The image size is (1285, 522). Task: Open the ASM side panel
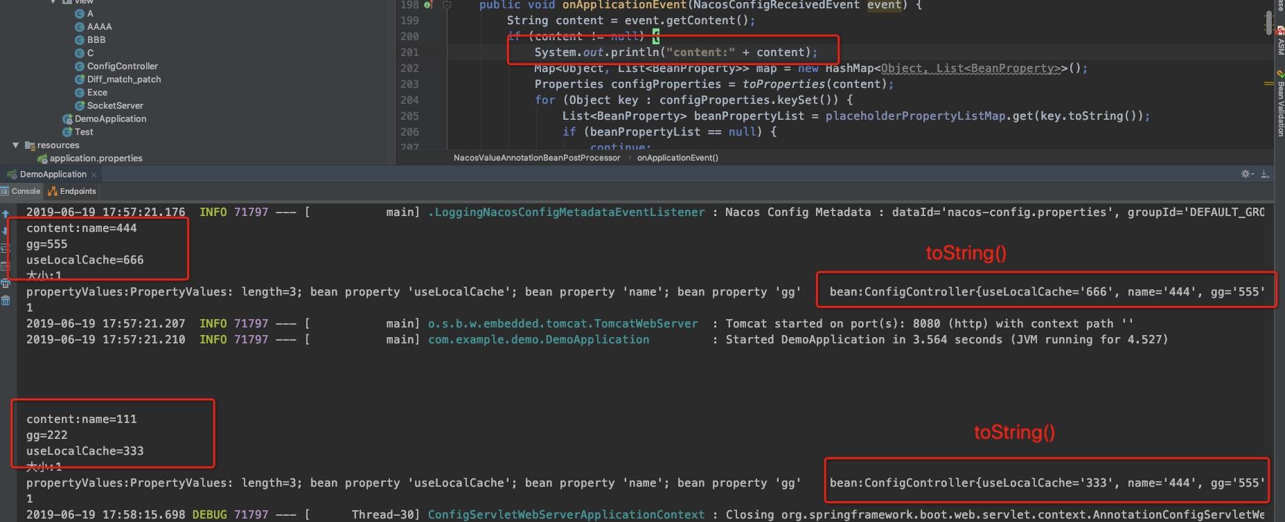coord(1280,42)
